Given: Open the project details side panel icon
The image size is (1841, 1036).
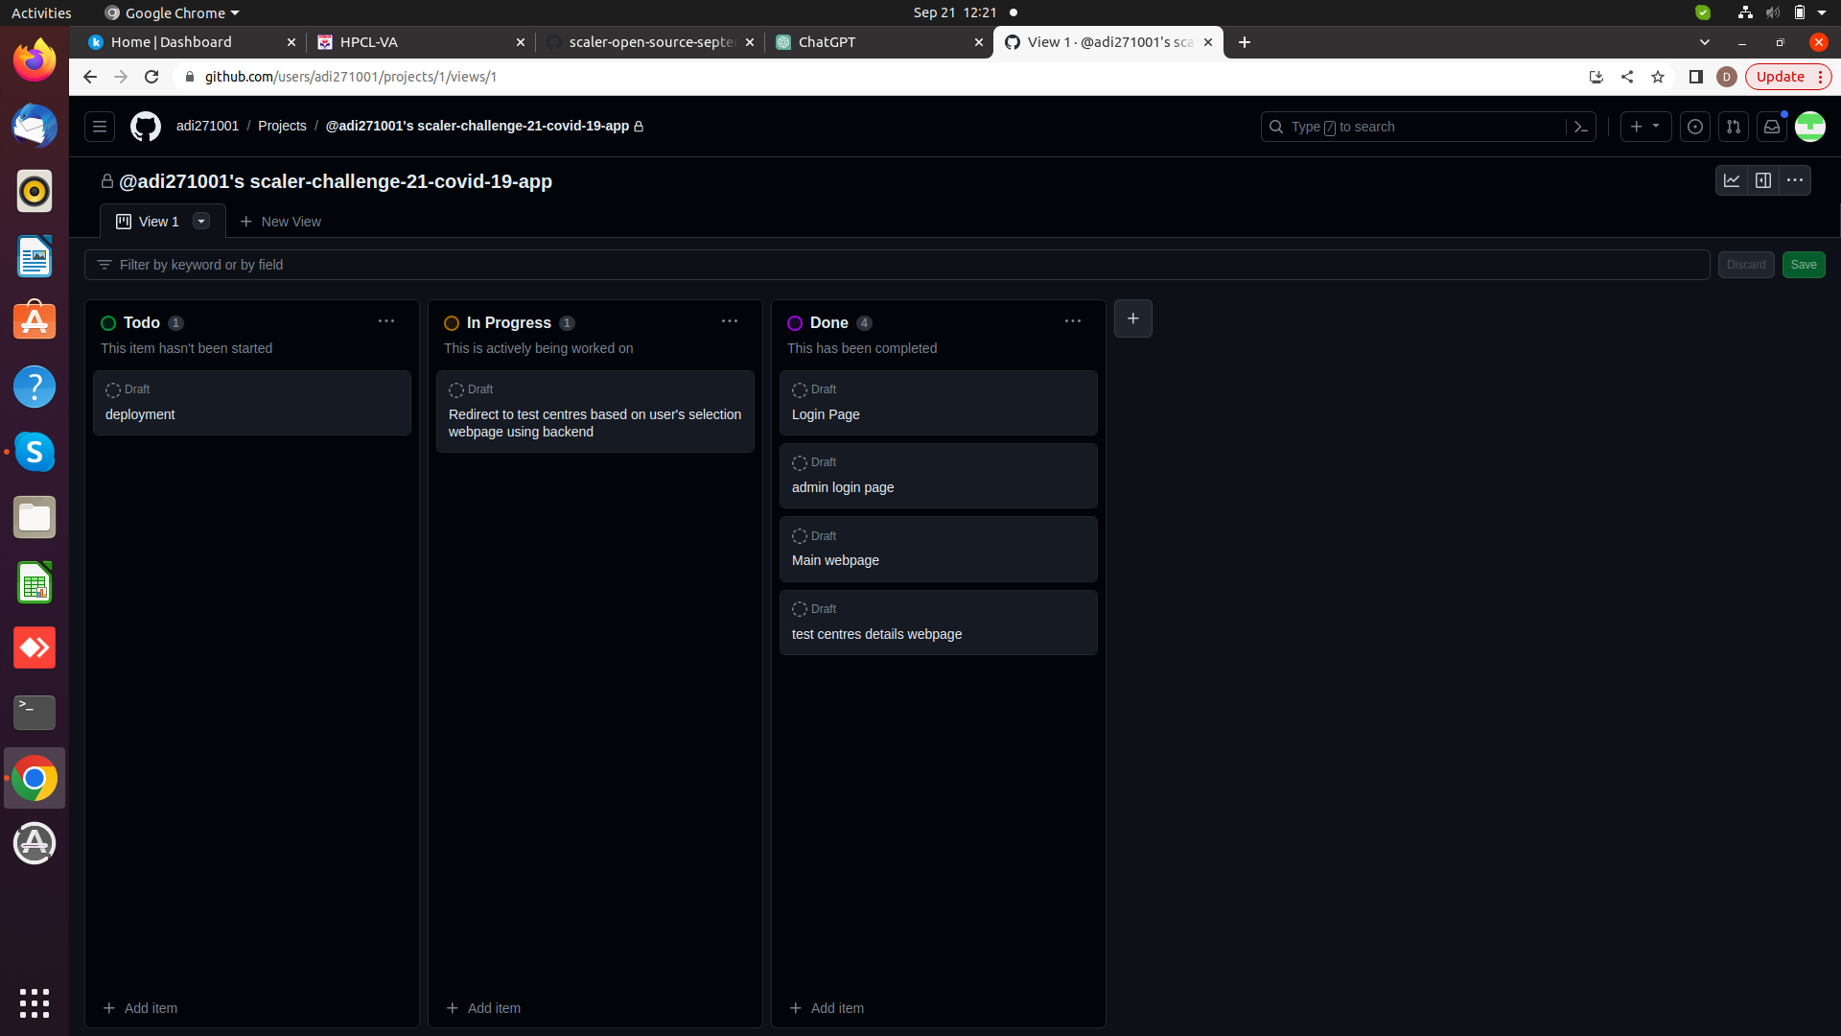Looking at the screenshot, I should 1763,180.
